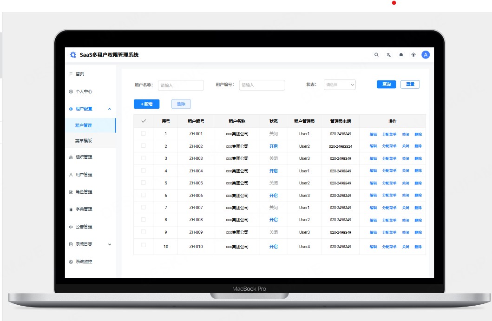Viewport: 492px width, 321px height.
Task: Open notifications bell icon
Action: [x=401, y=55]
